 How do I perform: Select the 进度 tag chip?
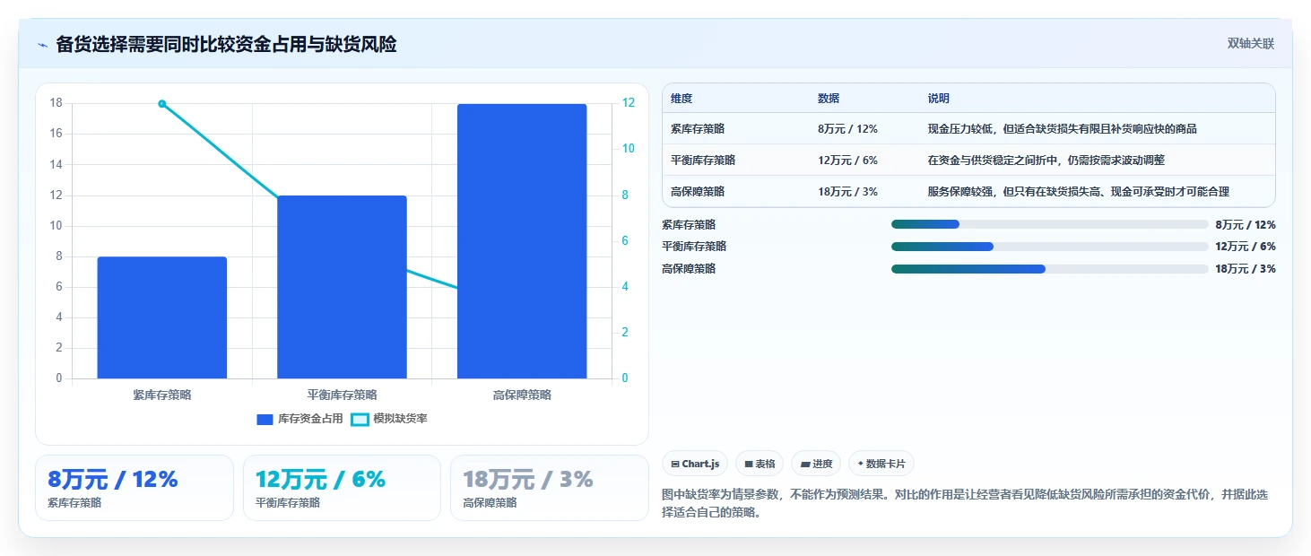click(816, 464)
